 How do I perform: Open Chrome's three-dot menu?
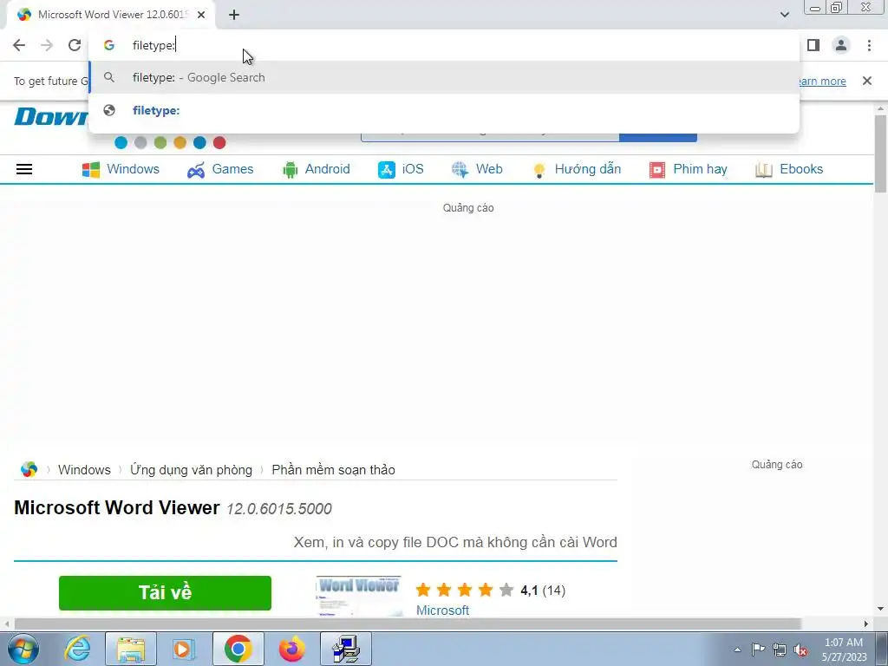click(x=869, y=45)
